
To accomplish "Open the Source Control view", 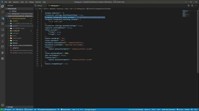I will [2, 18].
